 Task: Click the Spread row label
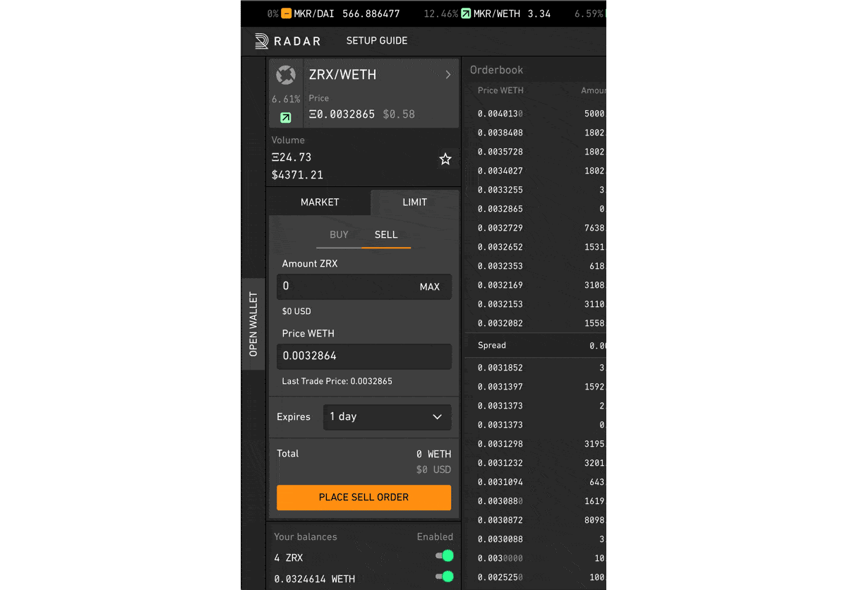coord(492,345)
